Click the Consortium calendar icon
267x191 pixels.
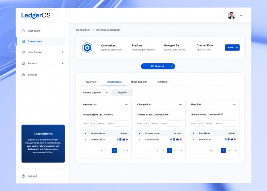click(23, 41)
